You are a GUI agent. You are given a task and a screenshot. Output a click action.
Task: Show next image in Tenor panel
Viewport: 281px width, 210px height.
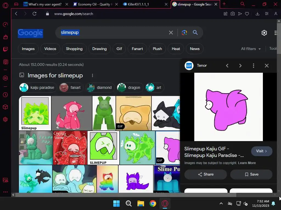tap(240, 66)
